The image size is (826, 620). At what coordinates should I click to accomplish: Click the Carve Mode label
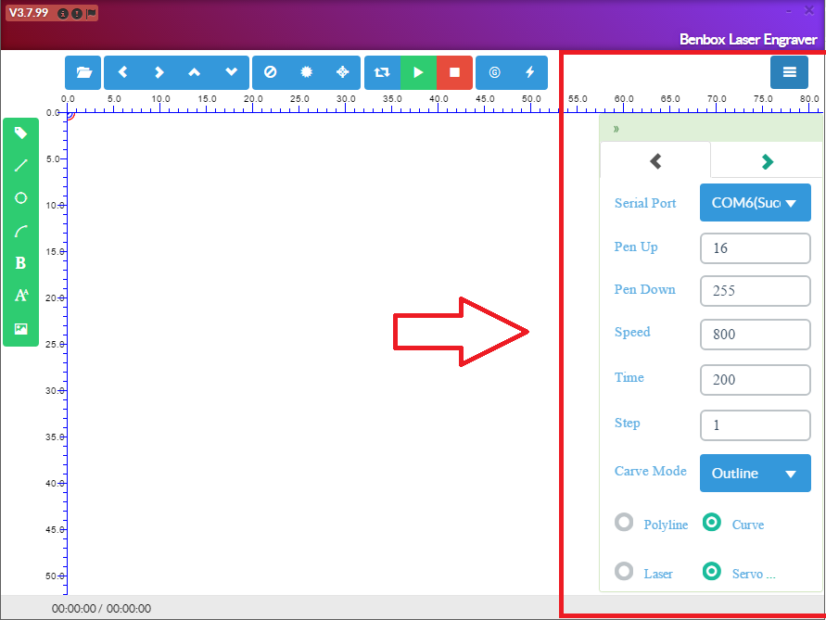(x=650, y=471)
